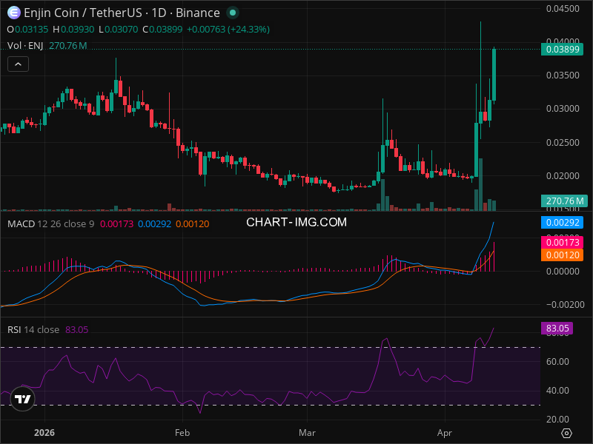Click the low price value L0.03070
The image size is (593, 444).
tap(118, 30)
